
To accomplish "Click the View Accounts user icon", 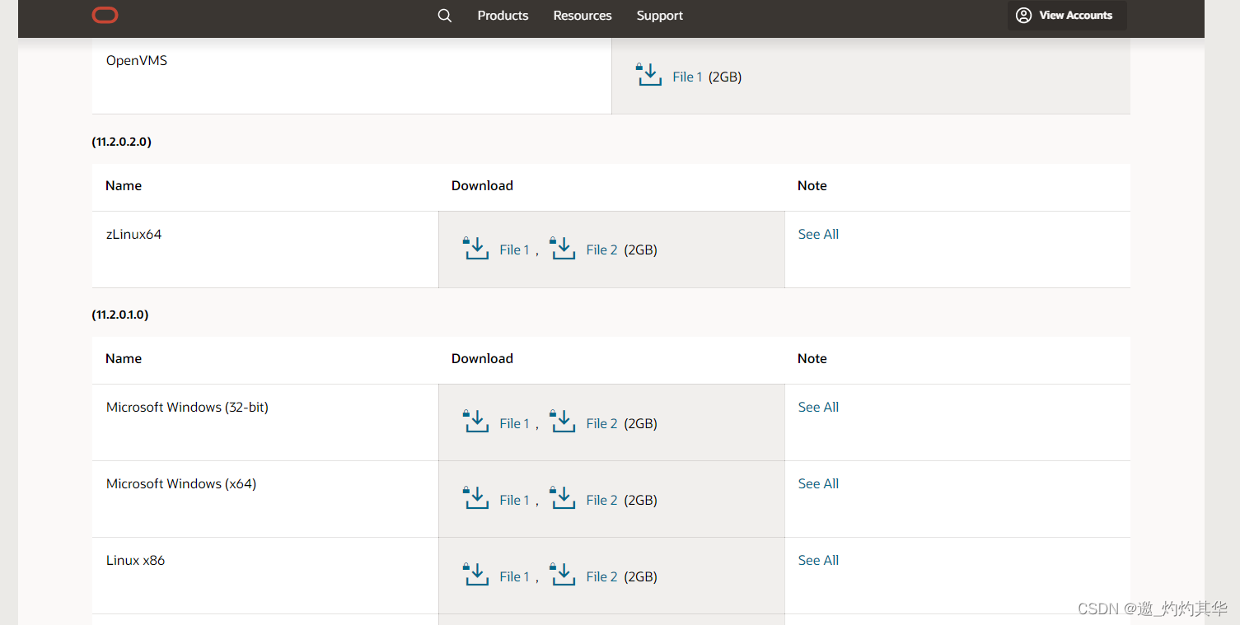I will click(1023, 16).
